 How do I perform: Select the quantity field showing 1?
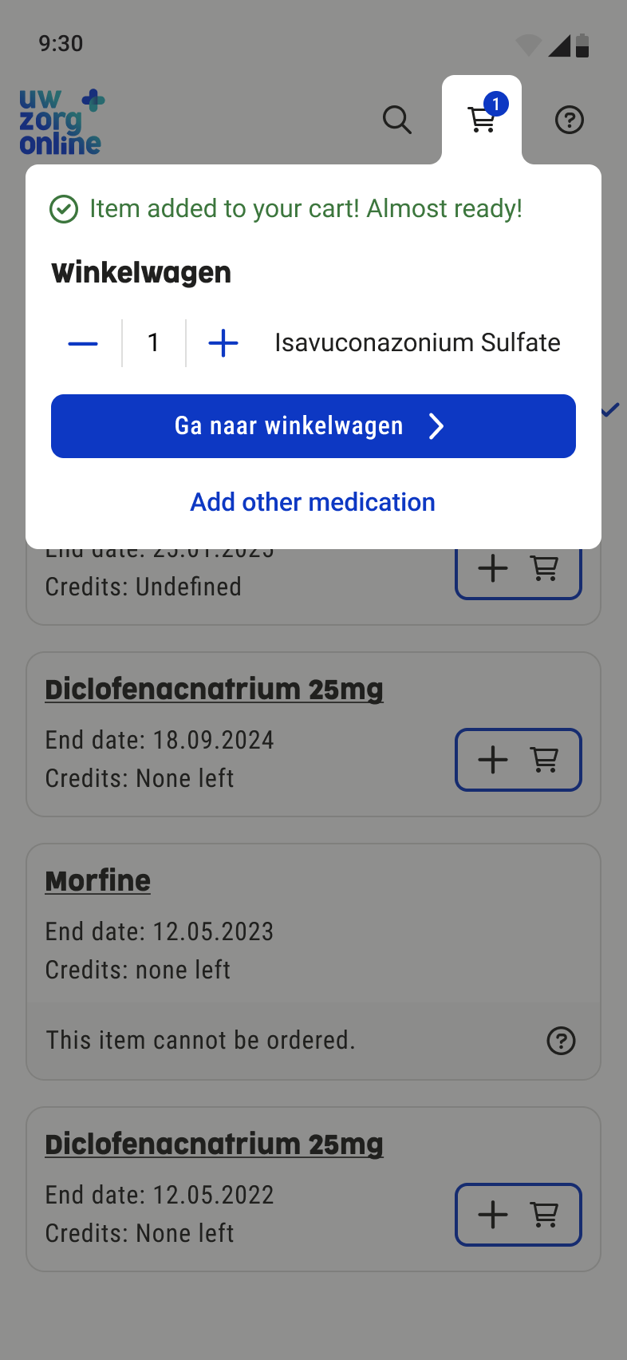click(154, 343)
